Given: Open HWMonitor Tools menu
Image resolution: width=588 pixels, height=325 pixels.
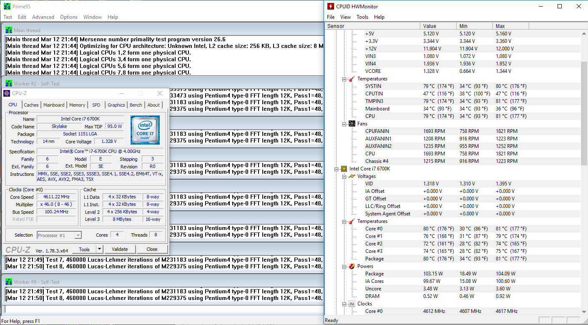Looking at the screenshot, I should click(x=362, y=17).
